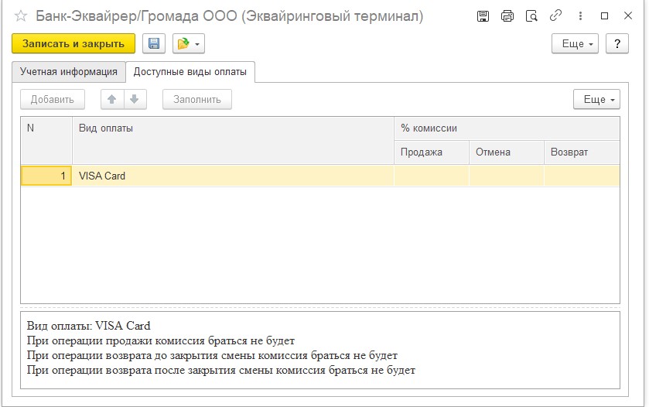Screen dimensions: 649x407
Task: Switch to the Учетная информация tab
Action: tap(68, 72)
